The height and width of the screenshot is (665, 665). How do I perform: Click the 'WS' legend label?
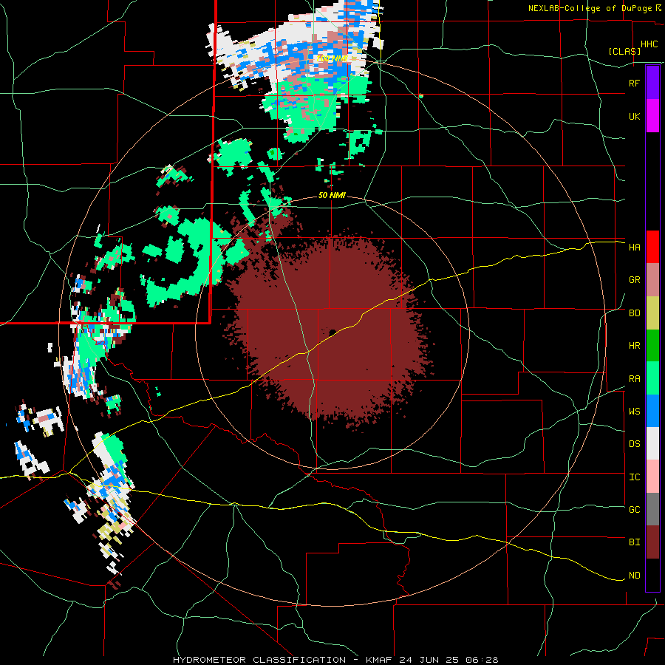(x=634, y=412)
